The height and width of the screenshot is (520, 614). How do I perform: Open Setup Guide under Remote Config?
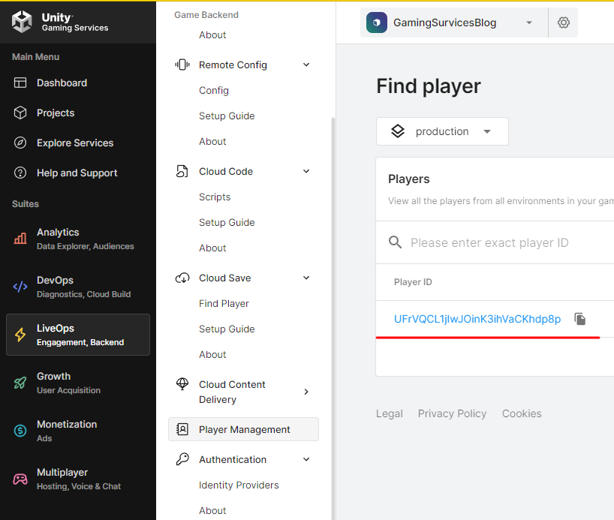click(x=227, y=116)
